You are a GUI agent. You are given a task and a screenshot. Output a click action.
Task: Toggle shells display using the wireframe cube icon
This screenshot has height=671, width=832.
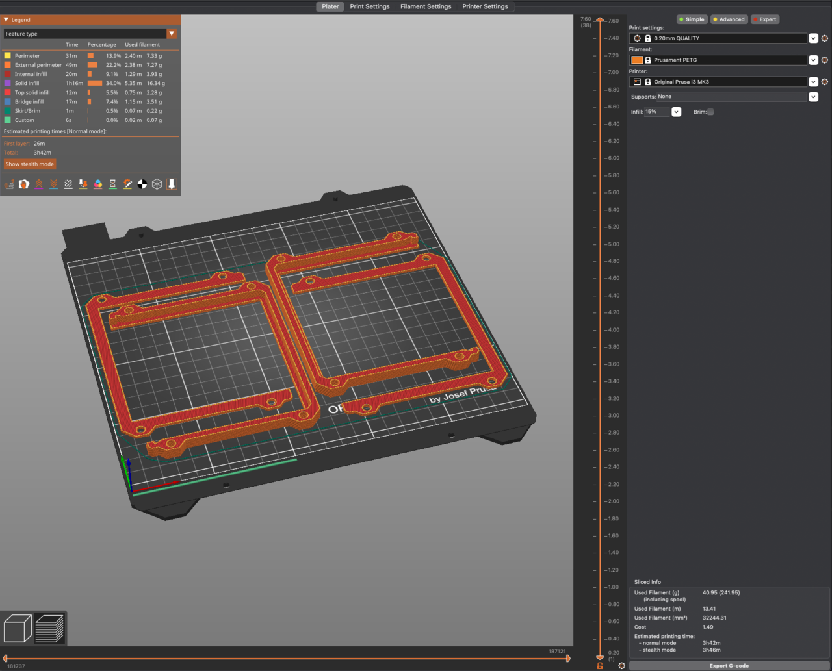pyautogui.click(x=157, y=184)
